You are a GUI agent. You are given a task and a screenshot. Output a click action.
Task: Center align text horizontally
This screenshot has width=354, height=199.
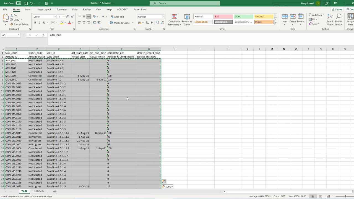[x=84, y=23]
